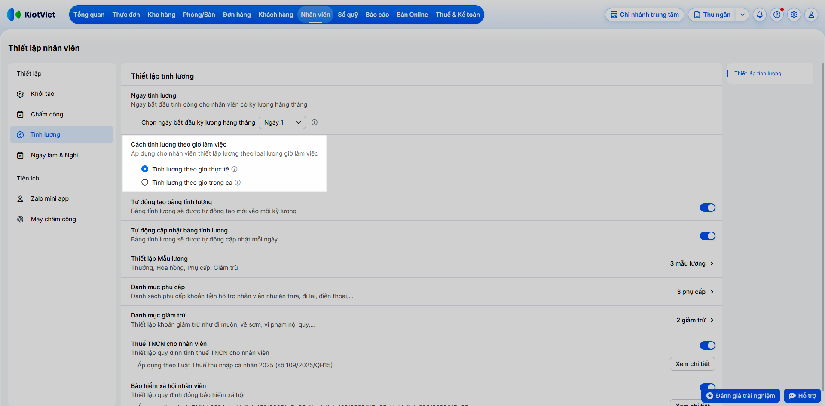This screenshot has width=825, height=406.
Task: Click the user account avatar icon
Action: click(x=811, y=15)
